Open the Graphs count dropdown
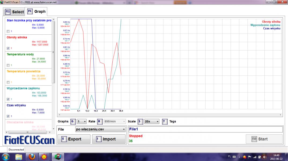 [x=82, y=121]
